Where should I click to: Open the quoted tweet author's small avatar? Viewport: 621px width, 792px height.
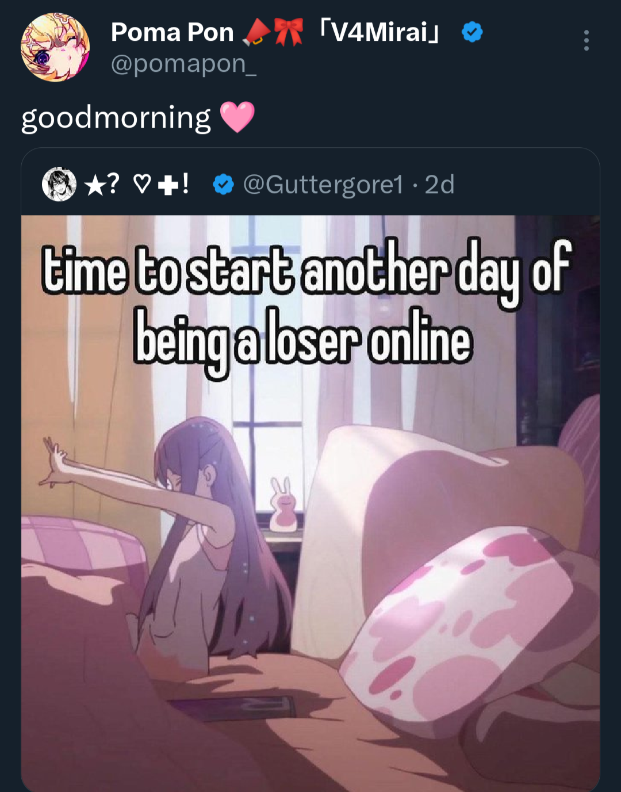[x=59, y=184]
